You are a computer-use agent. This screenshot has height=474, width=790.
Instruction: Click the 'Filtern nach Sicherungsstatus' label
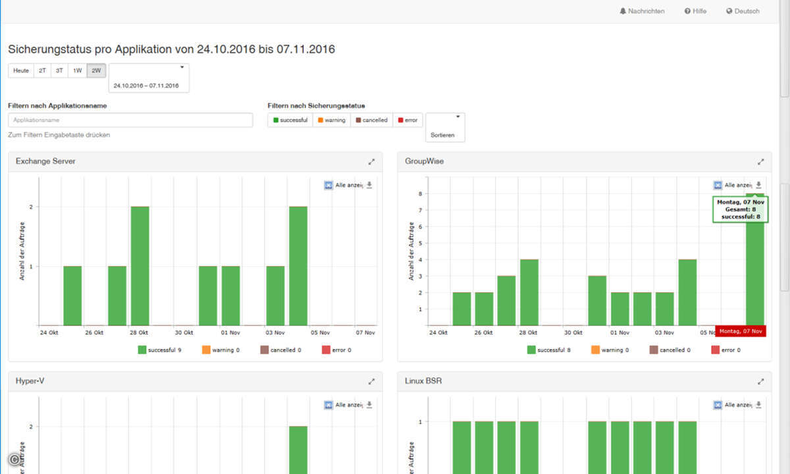point(317,105)
